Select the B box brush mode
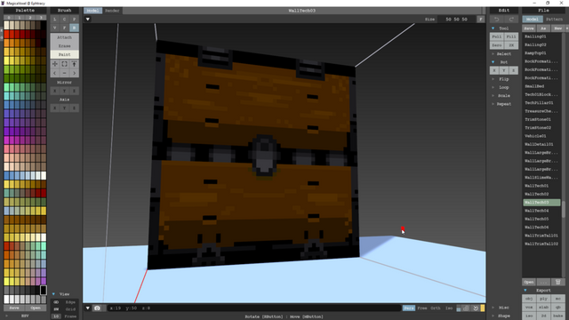Image resolution: width=569 pixels, height=320 pixels. pos(74,28)
